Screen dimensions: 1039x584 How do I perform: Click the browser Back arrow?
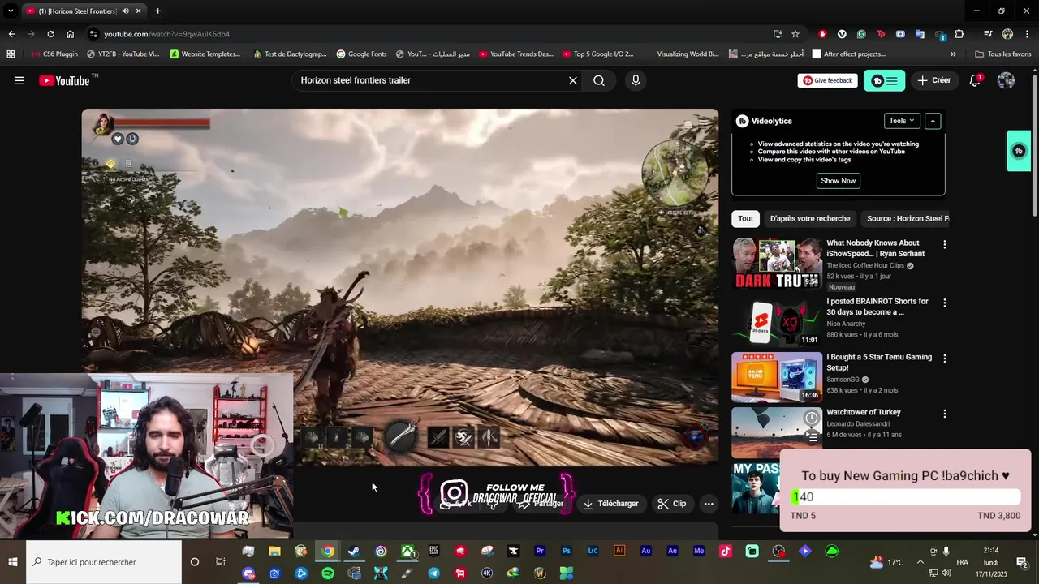pos(11,34)
